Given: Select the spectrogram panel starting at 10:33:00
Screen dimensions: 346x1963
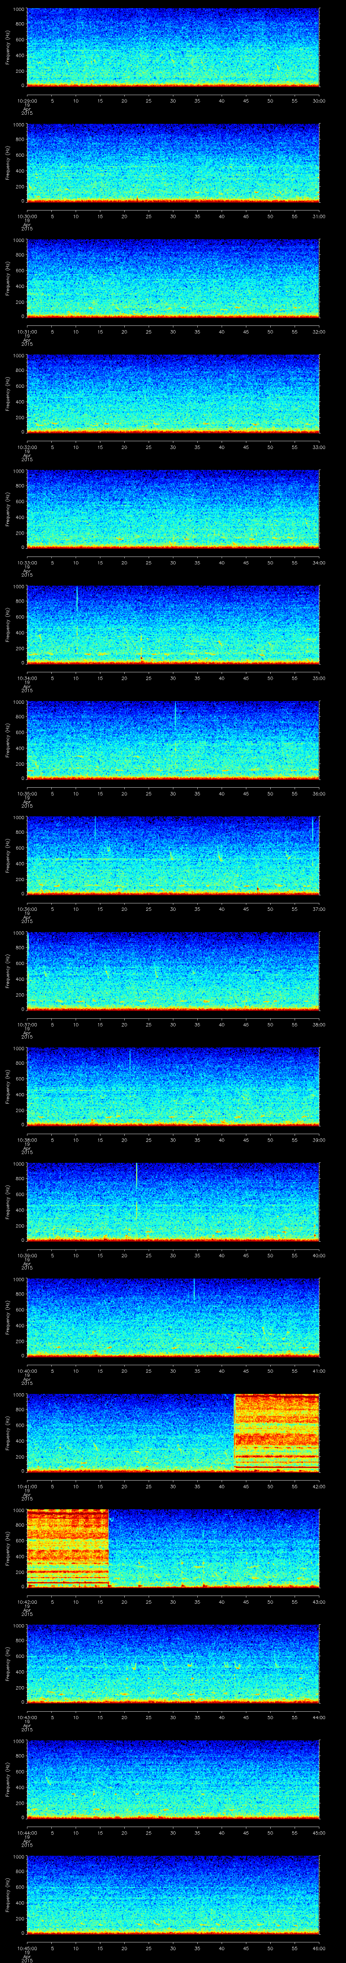Looking at the screenshot, I should click(173, 509).
